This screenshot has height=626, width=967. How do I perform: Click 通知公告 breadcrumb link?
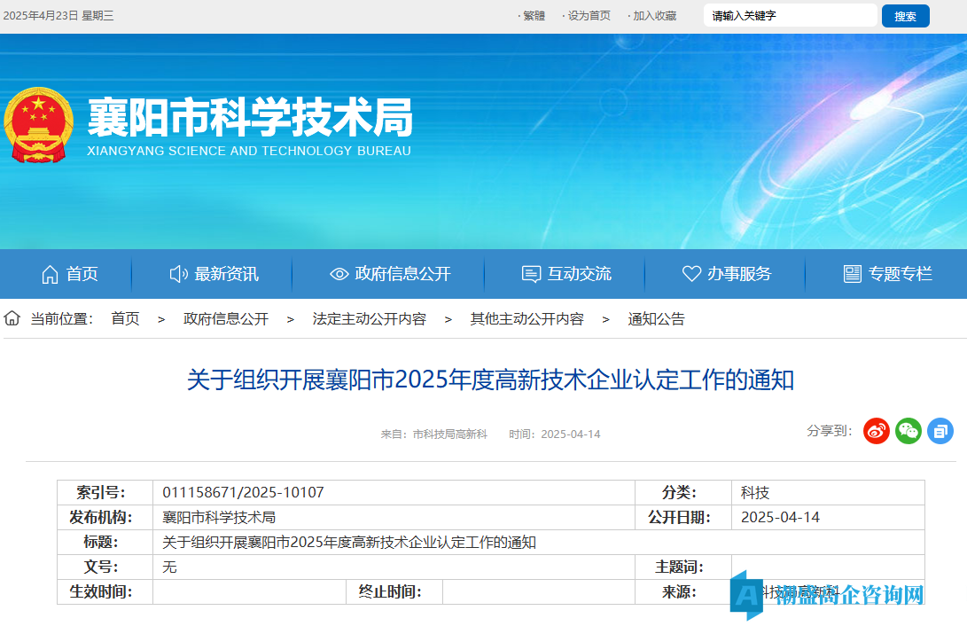coord(656,319)
